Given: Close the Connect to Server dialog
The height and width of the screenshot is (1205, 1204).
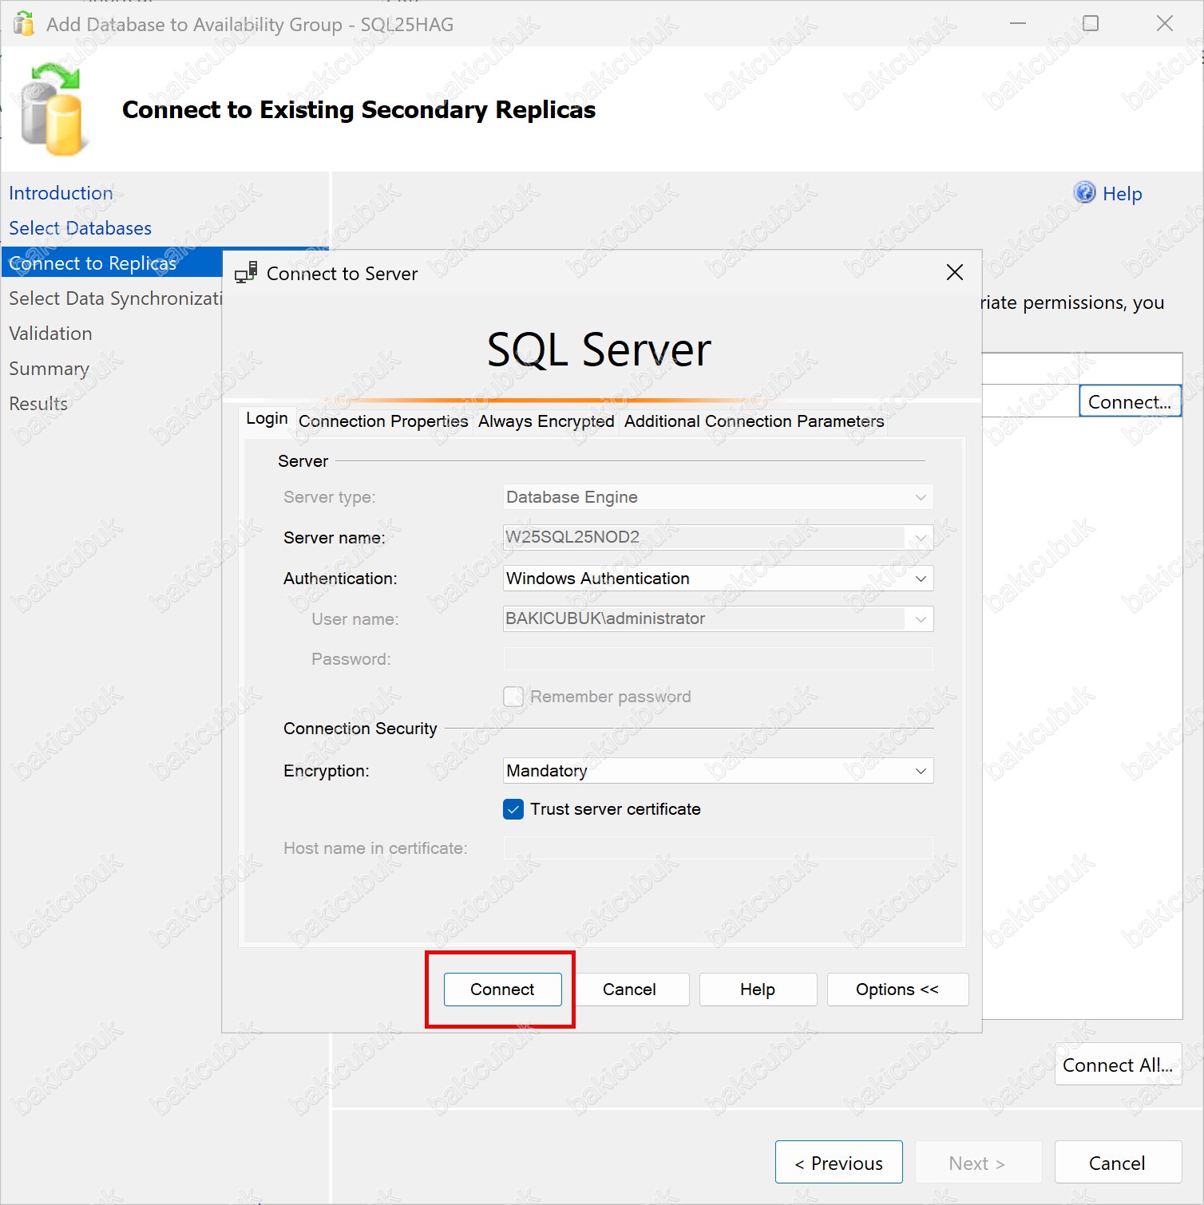Looking at the screenshot, I should click(x=954, y=273).
